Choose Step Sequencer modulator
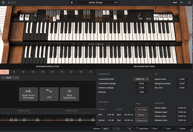This screenshot has height=132, width=193. 70,94
